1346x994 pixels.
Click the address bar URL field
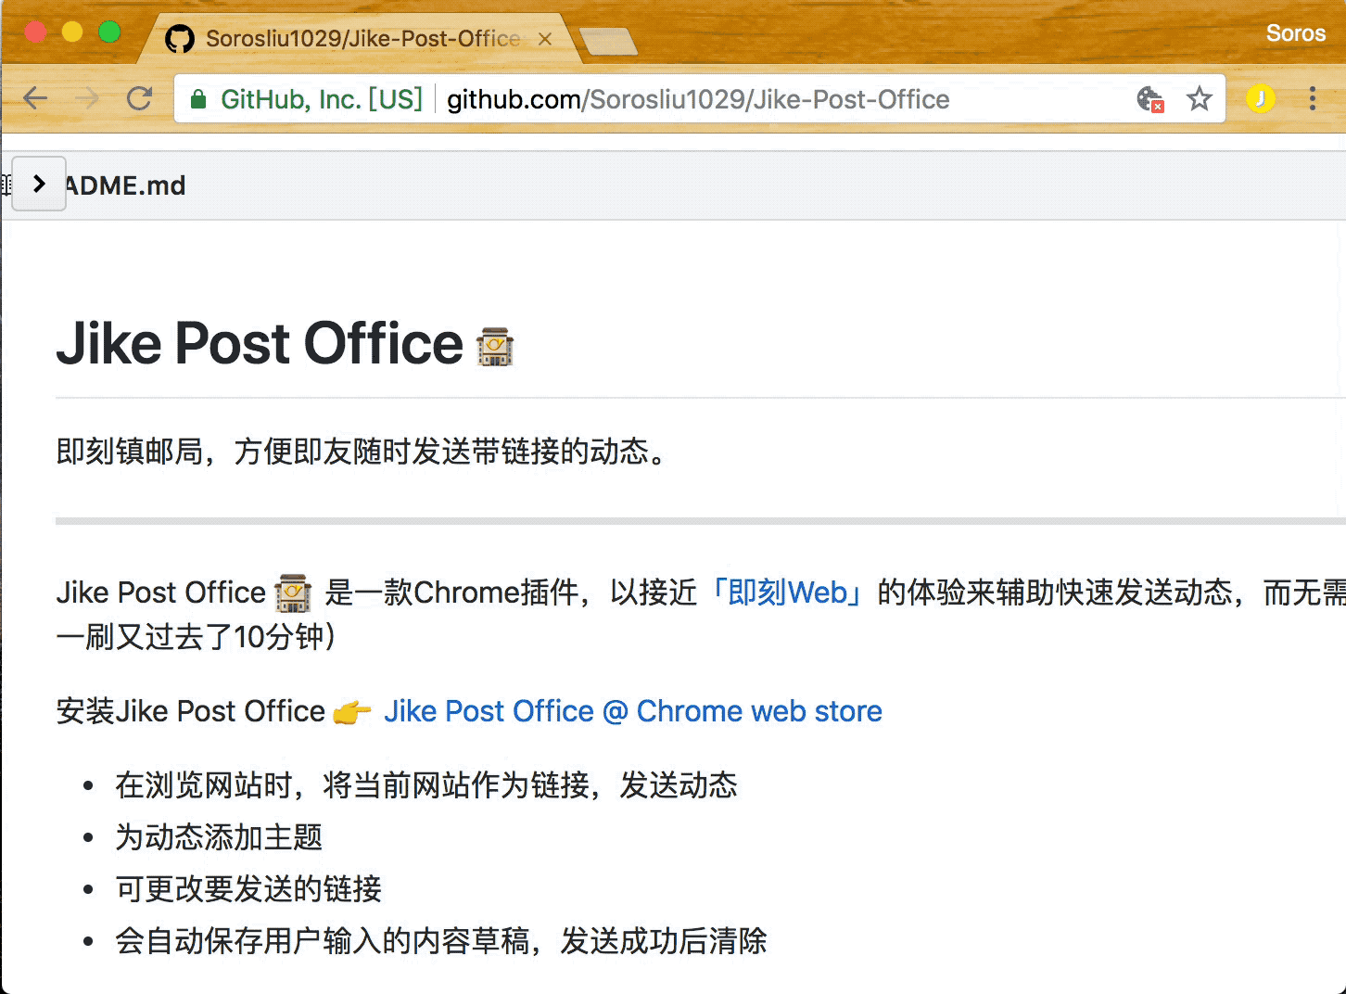pos(698,99)
